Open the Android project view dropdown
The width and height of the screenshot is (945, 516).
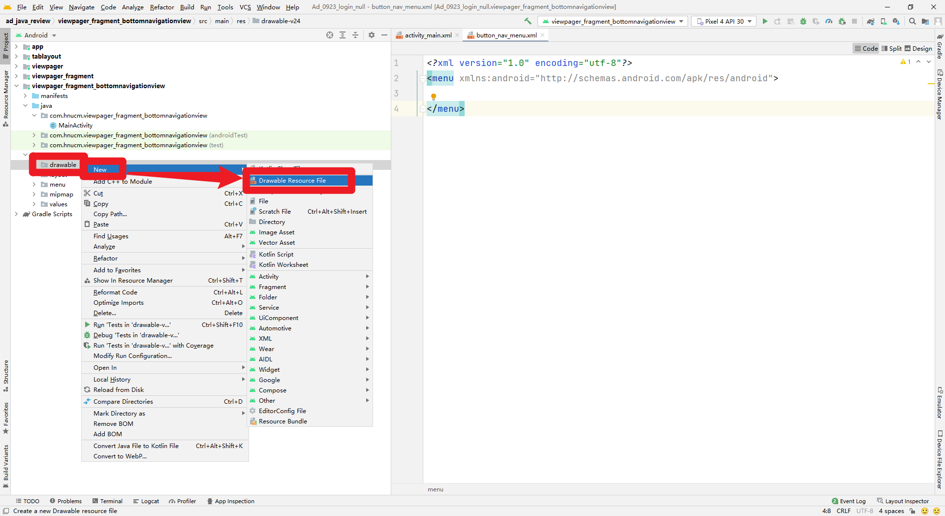click(x=36, y=35)
